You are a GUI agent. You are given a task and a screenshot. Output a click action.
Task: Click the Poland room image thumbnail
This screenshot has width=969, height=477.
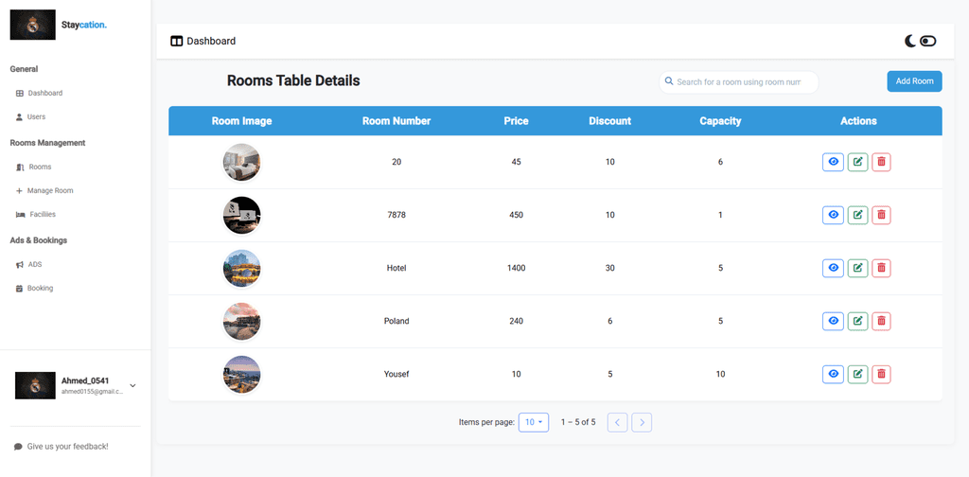tap(241, 321)
